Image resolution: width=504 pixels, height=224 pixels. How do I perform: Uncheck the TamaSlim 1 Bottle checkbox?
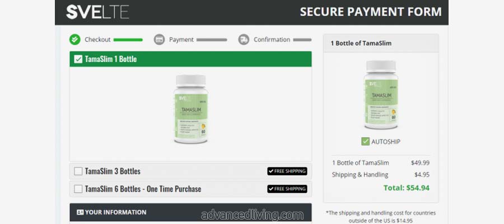(78, 59)
